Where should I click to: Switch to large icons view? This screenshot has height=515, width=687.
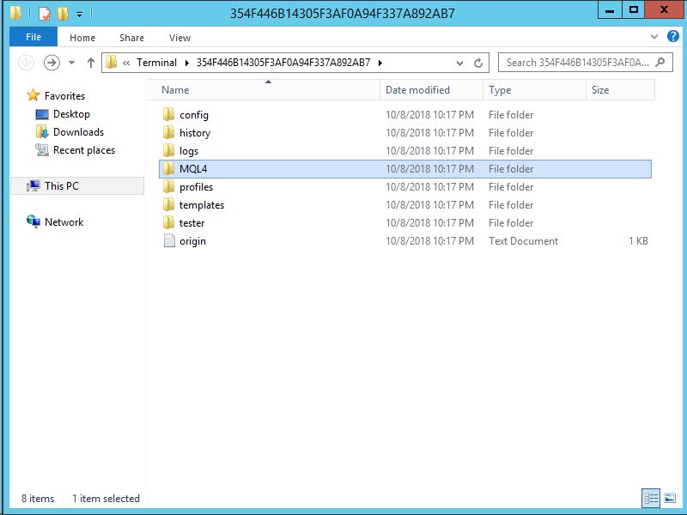click(670, 498)
